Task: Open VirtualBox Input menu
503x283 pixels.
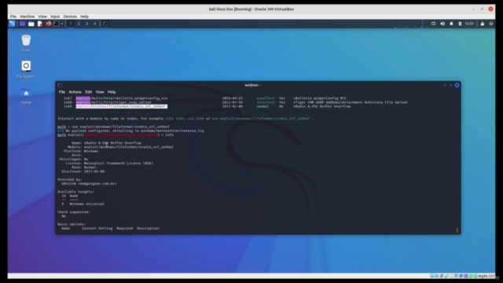Action: [x=55, y=17]
